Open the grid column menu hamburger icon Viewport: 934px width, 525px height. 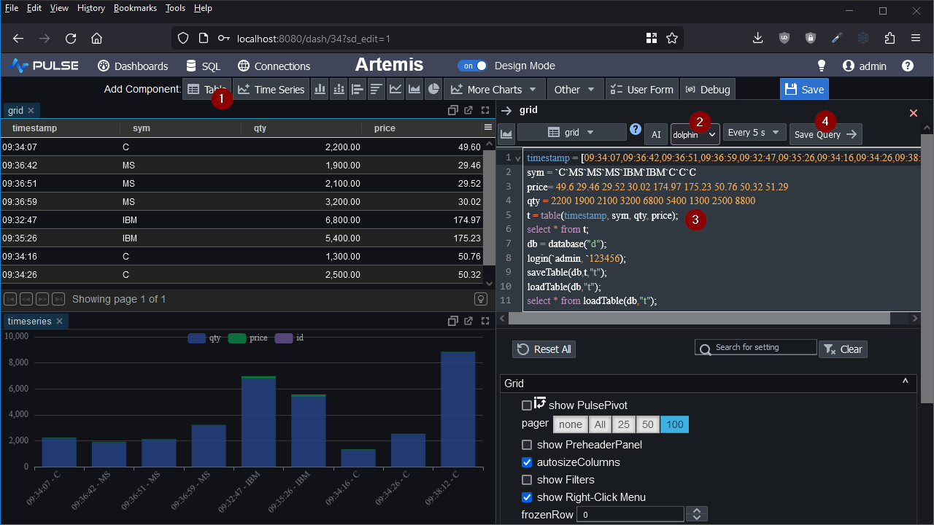(488, 127)
